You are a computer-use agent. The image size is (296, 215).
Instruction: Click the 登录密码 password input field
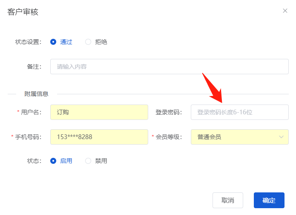[239, 112]
